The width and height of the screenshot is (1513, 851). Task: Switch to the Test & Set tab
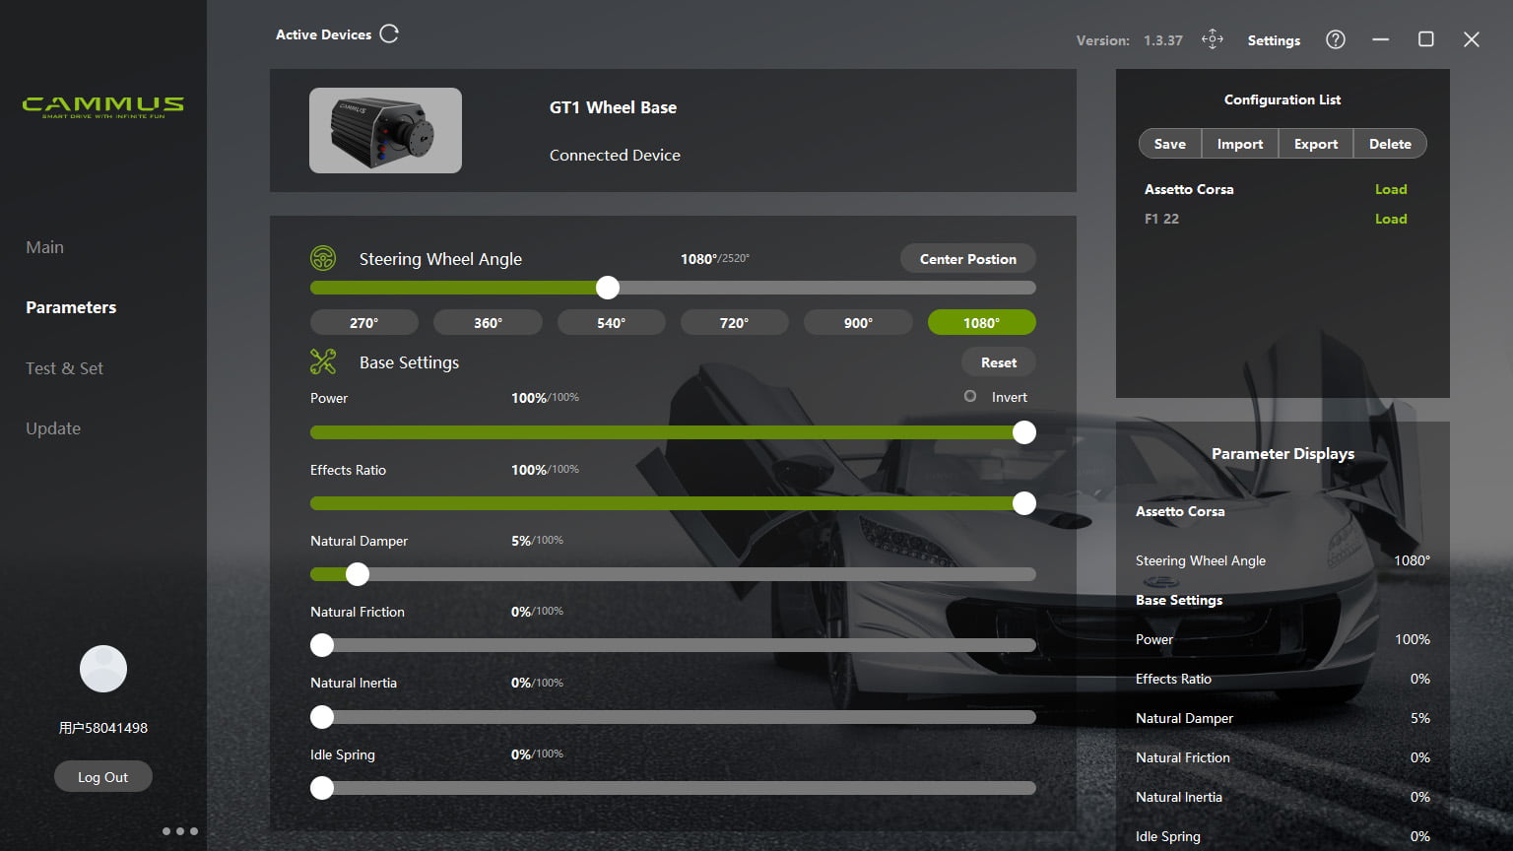pos(64,368)
